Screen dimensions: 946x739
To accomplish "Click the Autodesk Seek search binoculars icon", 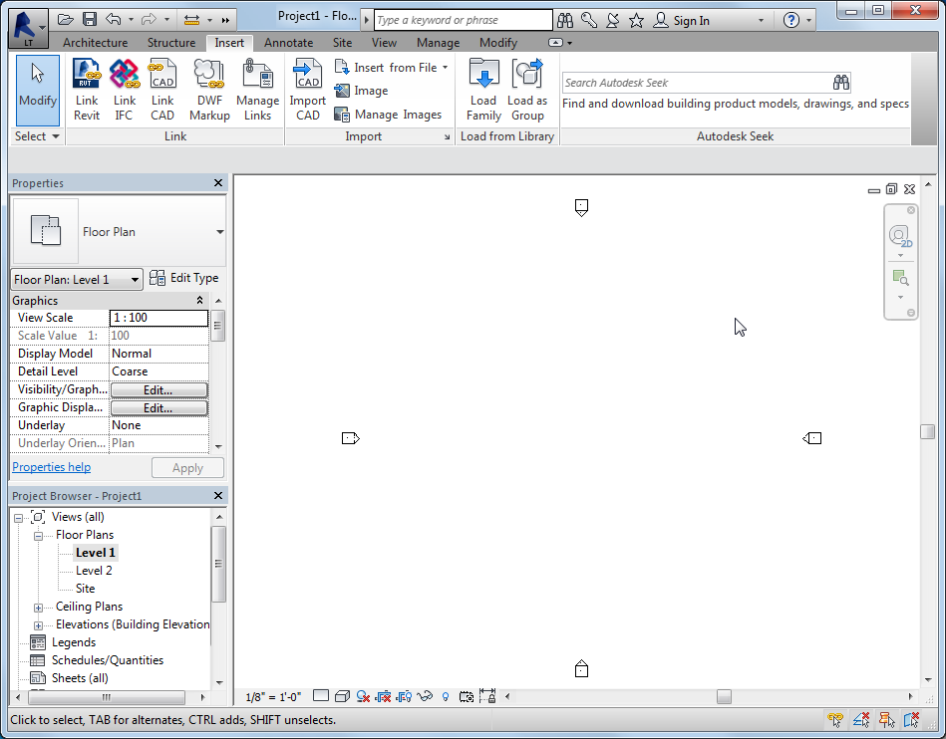I will pyautogui.click(x=841, y=82).
